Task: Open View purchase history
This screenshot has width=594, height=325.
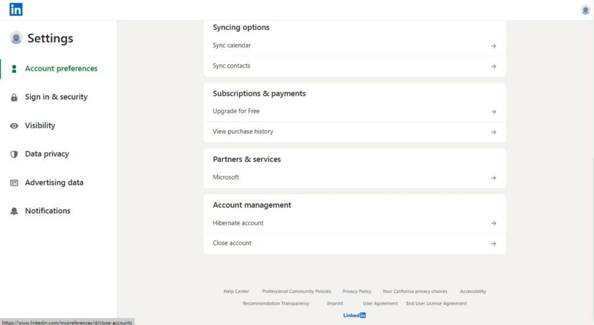Action: [x=242, y=132]
